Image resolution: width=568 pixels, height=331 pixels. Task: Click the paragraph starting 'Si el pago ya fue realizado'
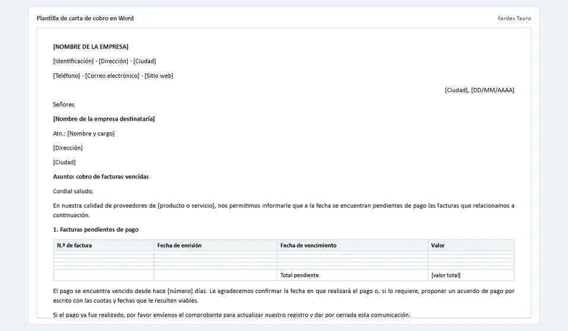point(231,314)
